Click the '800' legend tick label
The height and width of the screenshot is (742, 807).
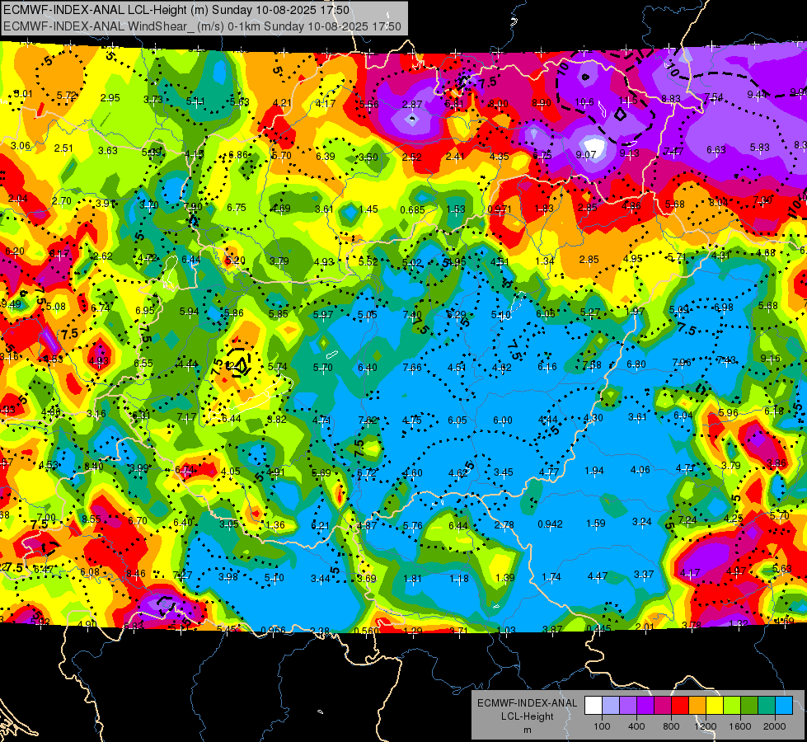click(x=671, y=726)
